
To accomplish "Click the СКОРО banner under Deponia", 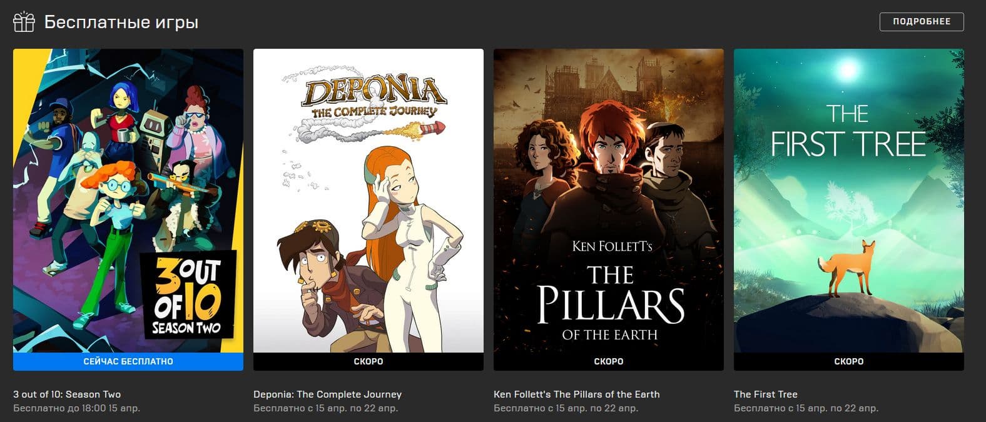I will [368, 361].
